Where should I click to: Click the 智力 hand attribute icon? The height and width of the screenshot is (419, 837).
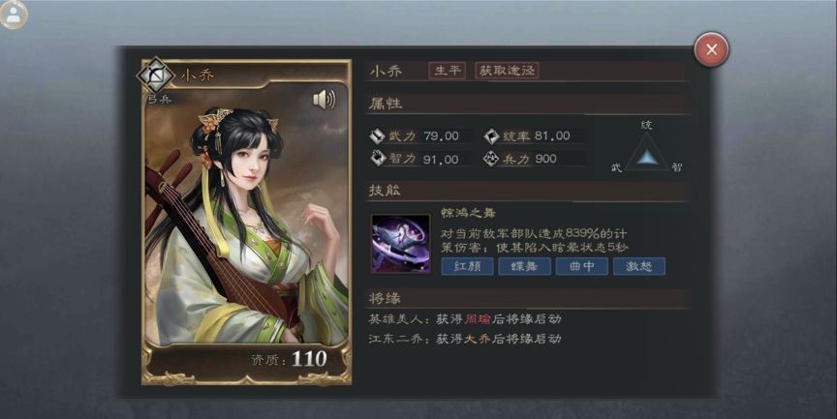tap(378, 159)
